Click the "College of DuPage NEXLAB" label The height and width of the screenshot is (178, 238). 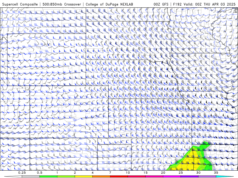coord(109,4)
